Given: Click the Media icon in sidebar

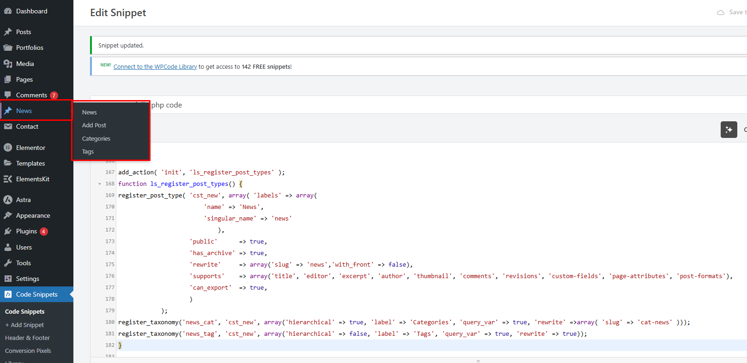Looking at the screenshot, I should click(x=8, y=64).
